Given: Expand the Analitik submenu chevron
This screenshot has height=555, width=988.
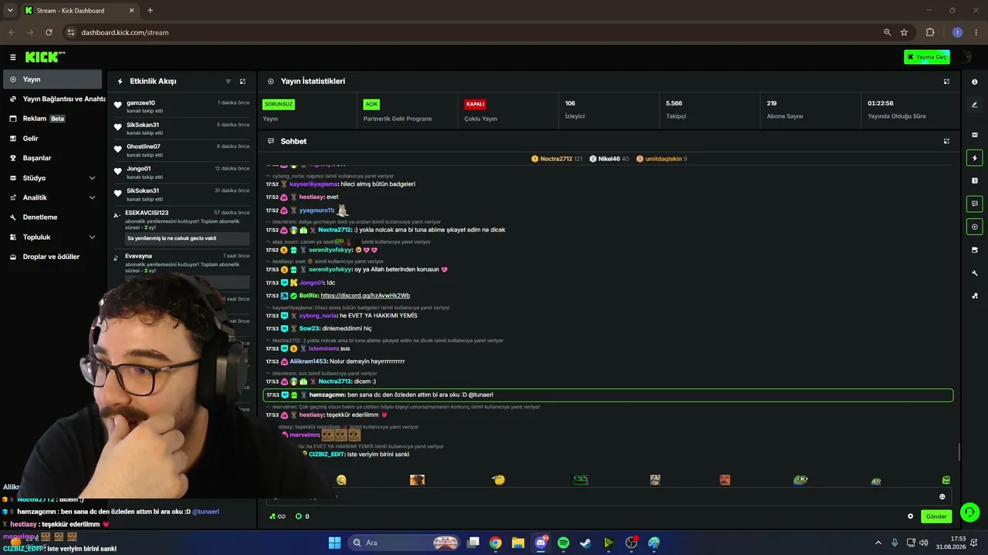Looking at the screenshot, I should click(x=92, y=197).
